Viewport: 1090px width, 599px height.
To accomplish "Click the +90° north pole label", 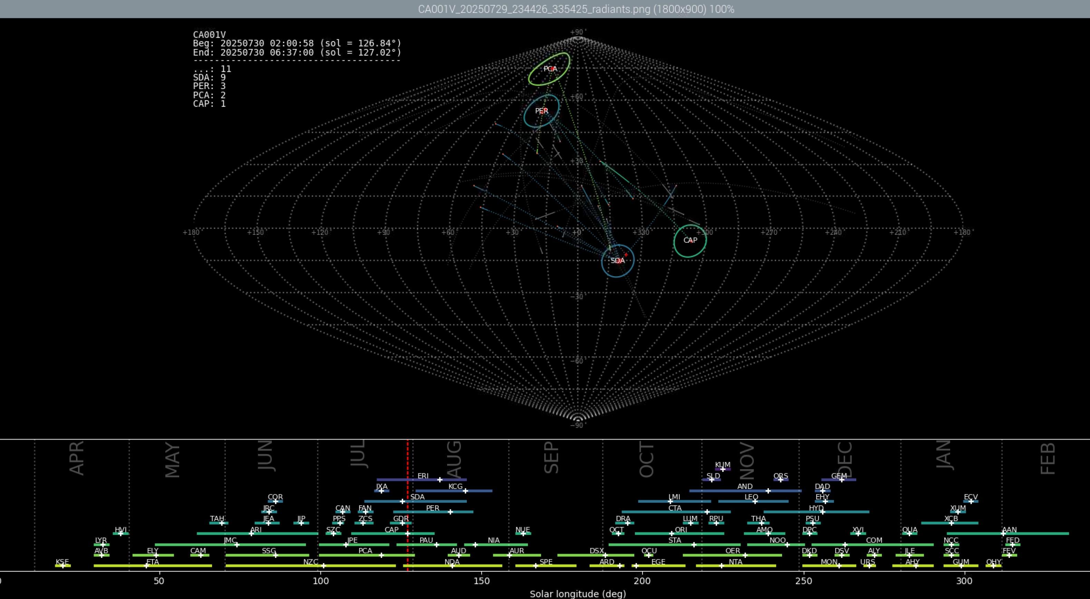I will pos(578,32).
